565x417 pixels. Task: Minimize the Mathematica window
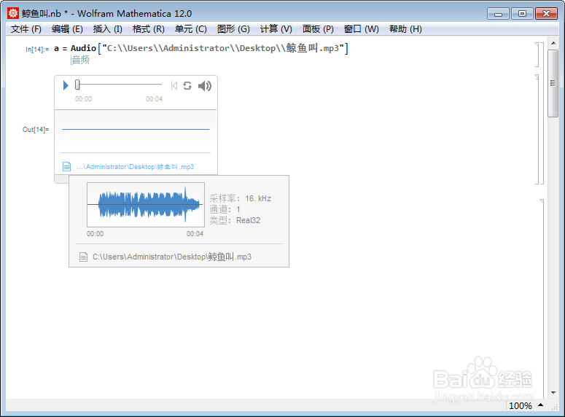point(499,14)
